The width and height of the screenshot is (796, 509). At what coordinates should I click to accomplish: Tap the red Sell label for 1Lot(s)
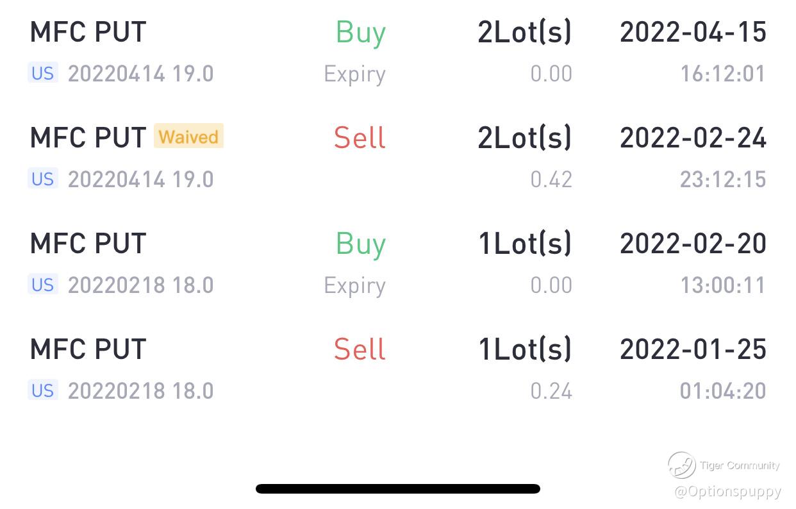(360, 349)
